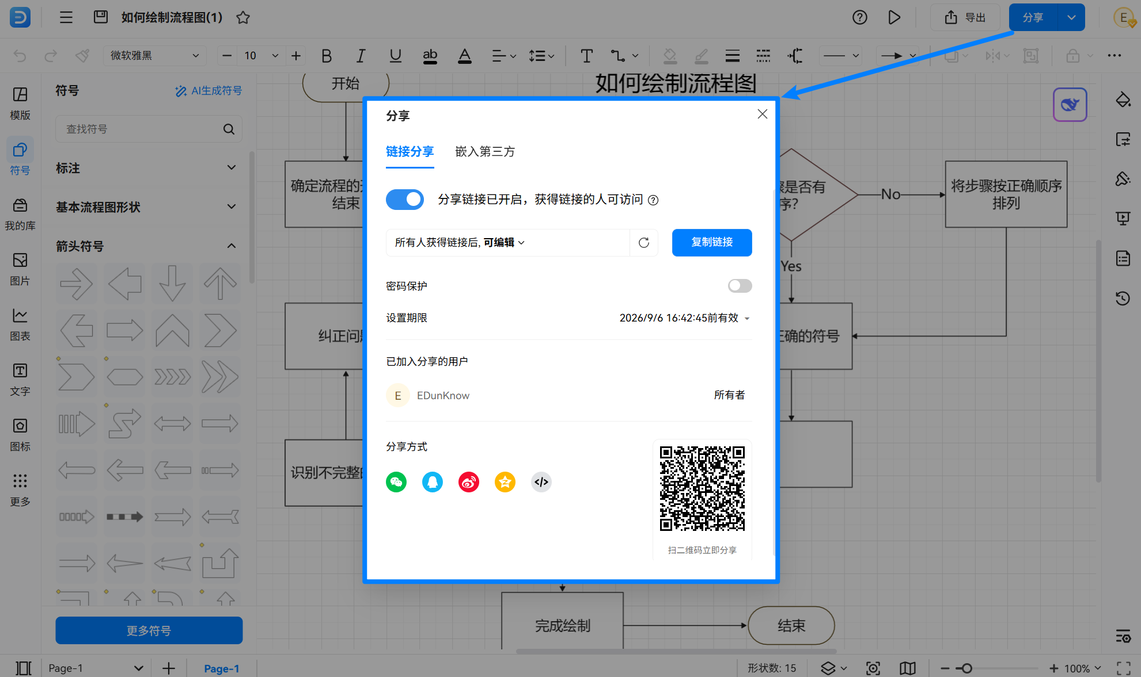Viewport: 1141px width, 677px height.
Task: Open the 100% zoom level dropdown
Action: pos(1083,668)
